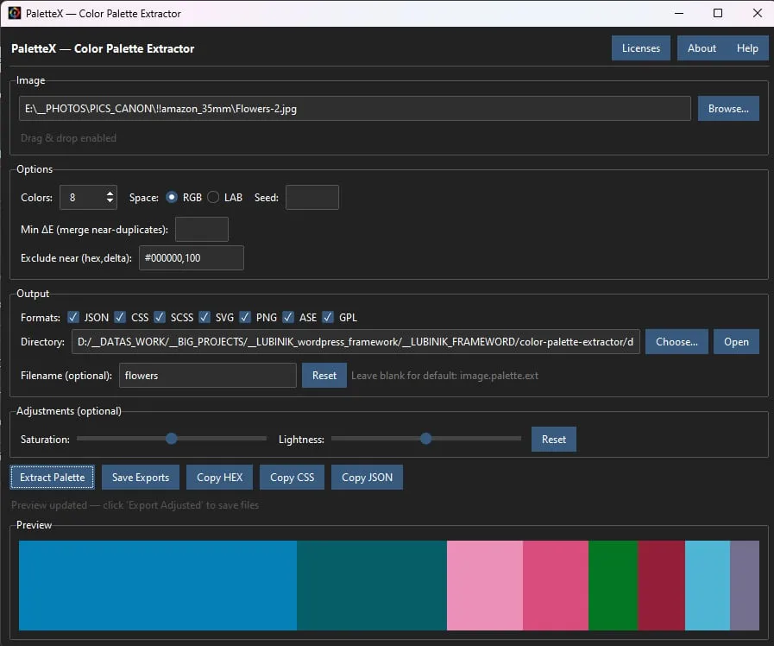Click Extract Palette button
Viewport: 774px width, 646px height.
pyautogui.click(x=53, y=478)
